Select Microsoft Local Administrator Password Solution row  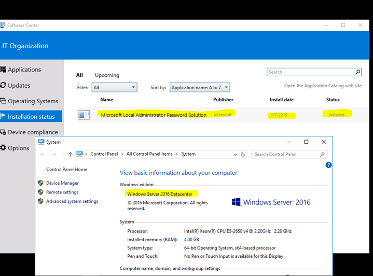click(222, 115)
